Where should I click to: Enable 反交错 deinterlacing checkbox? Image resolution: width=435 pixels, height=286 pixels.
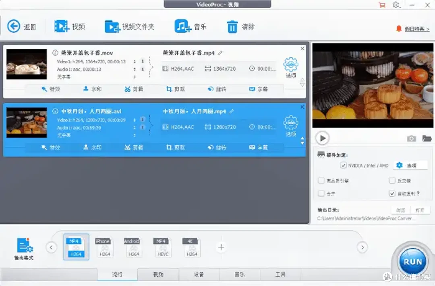click(392, 181)
